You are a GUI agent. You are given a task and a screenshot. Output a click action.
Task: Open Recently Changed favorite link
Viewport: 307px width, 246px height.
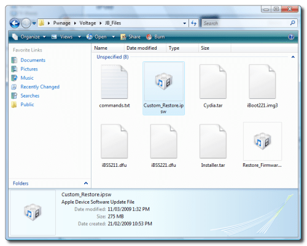40,86
